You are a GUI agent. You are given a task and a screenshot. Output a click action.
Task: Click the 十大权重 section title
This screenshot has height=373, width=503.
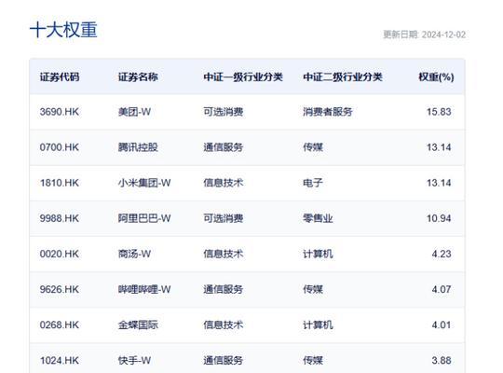pyautogui.click(x=63, y=30)
